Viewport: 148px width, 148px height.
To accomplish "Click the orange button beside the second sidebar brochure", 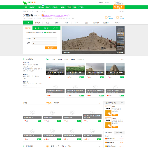I will [x=115, y=127].
